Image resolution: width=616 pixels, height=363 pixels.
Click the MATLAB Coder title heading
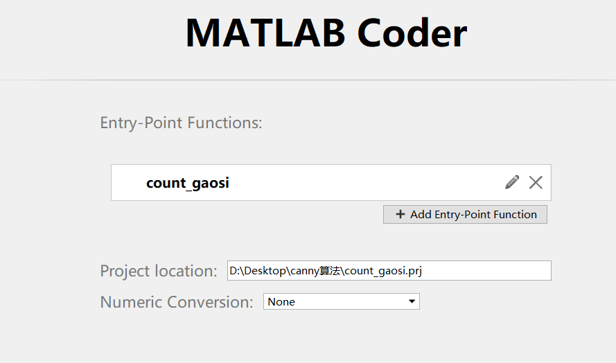(326, 33)
